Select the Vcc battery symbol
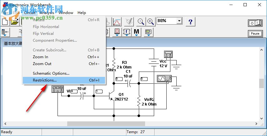The height and width of the screenshot is (136, 267). pos(154,62)
